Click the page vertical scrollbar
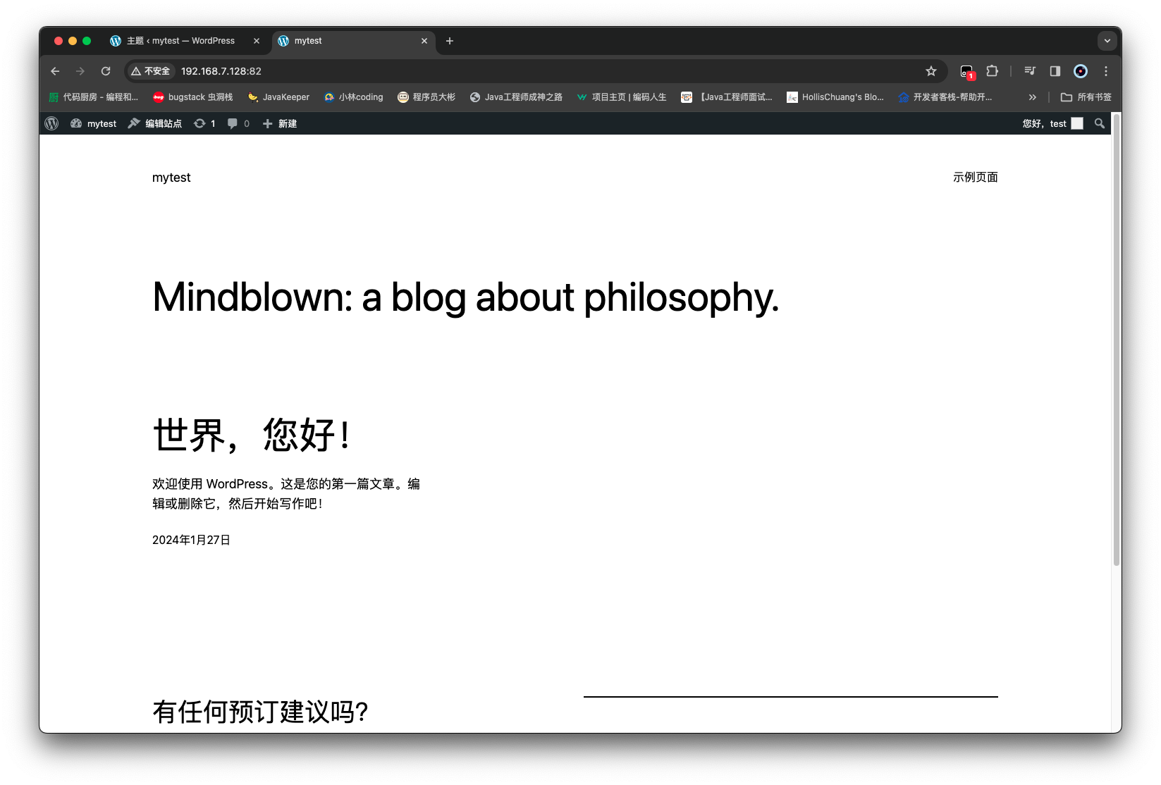The width and height of the screenshot is (1161, 785). 1116,339
